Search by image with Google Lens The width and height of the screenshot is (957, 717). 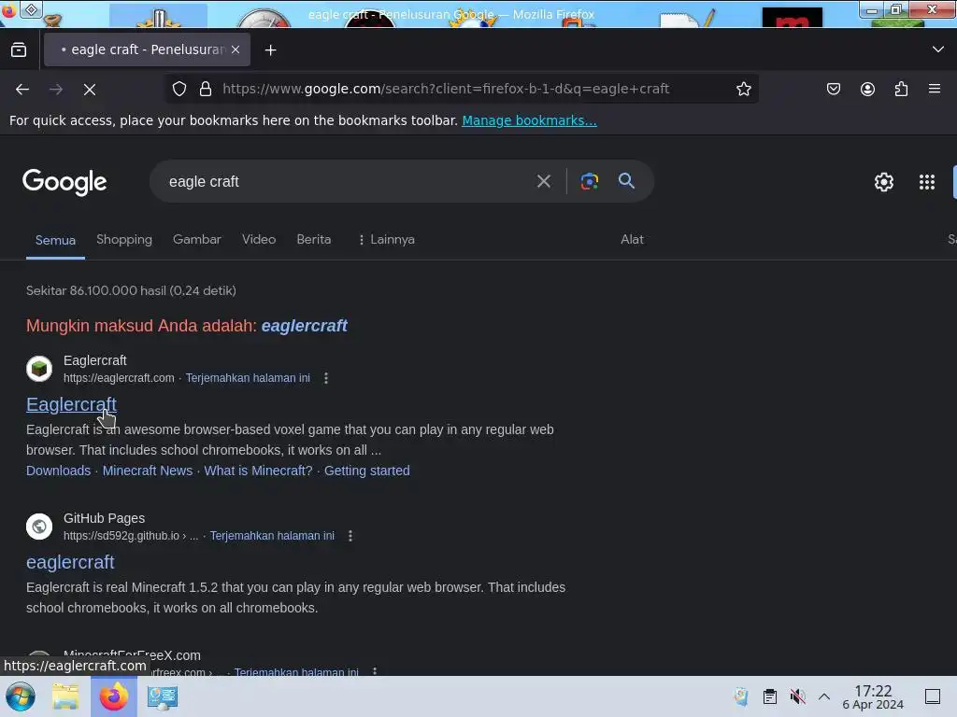coord(590,181)
